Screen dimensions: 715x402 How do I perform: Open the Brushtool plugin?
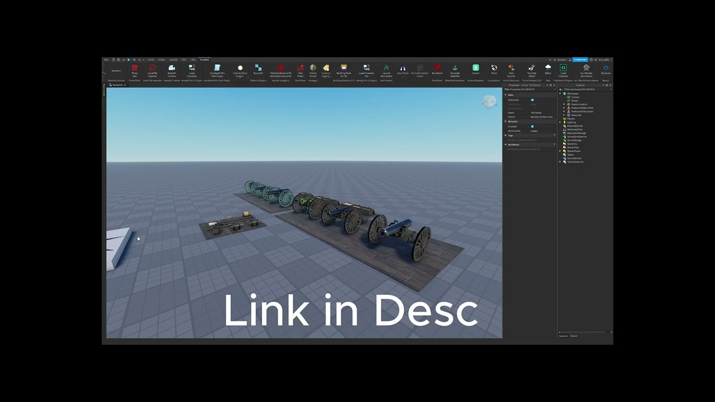(437, 69)
